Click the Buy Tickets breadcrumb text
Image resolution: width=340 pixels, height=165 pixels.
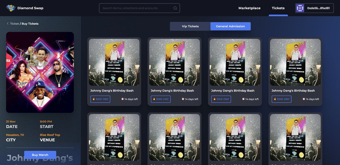point(30,24)
